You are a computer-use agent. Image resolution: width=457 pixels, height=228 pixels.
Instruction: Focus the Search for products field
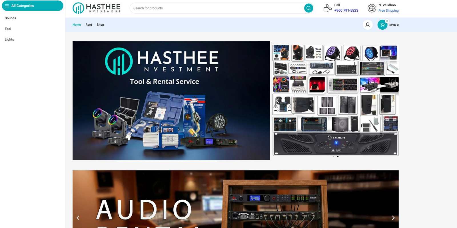(217, 8)
